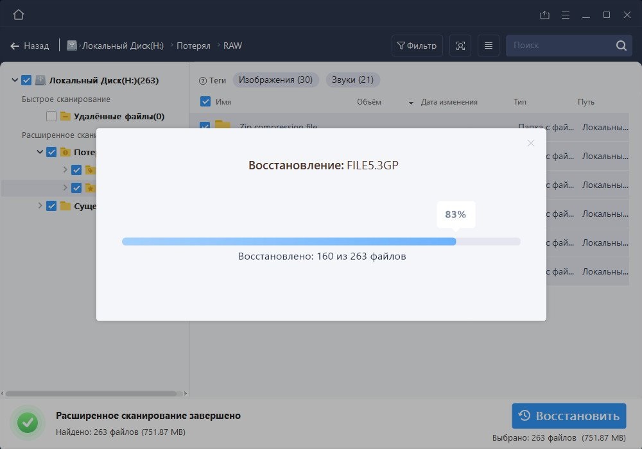Click the recovery progress bar
Viewport: 642px width, 449px height.
tap(321, 242)
